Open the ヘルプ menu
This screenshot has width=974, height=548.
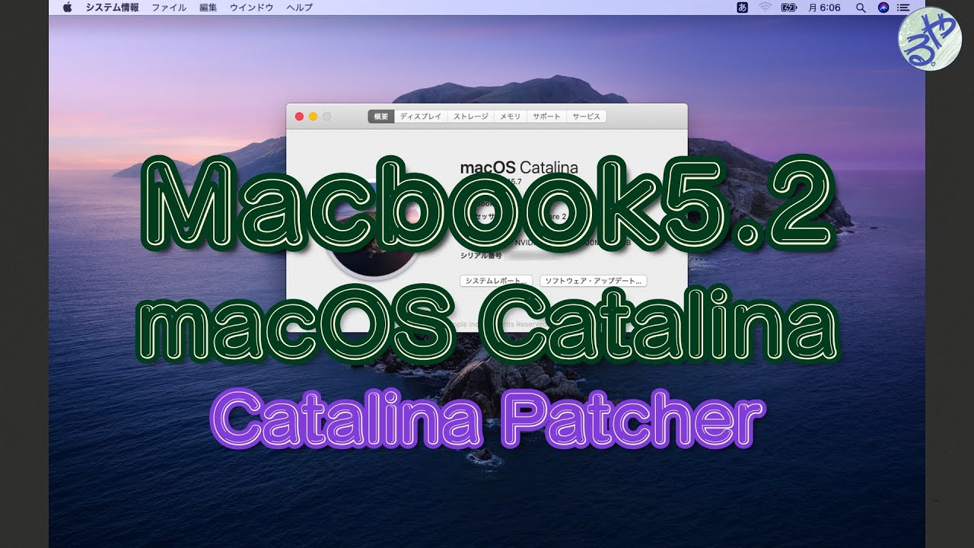299,8
